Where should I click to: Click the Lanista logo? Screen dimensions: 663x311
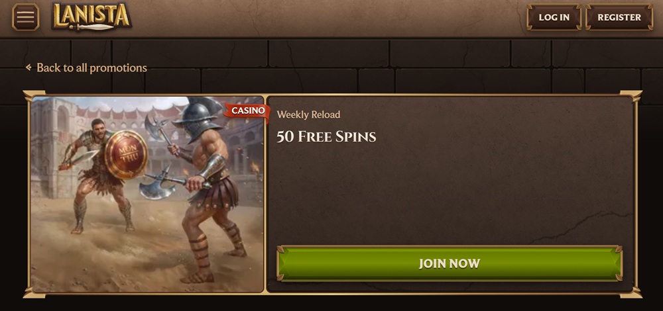91,17
